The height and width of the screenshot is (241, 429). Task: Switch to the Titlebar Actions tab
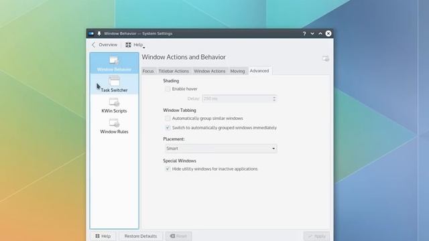[174, 71]
